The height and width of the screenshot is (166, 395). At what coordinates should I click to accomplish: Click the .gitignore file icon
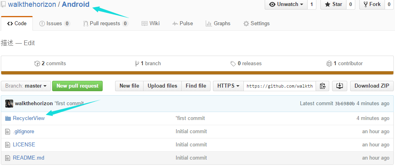[8, 131]
